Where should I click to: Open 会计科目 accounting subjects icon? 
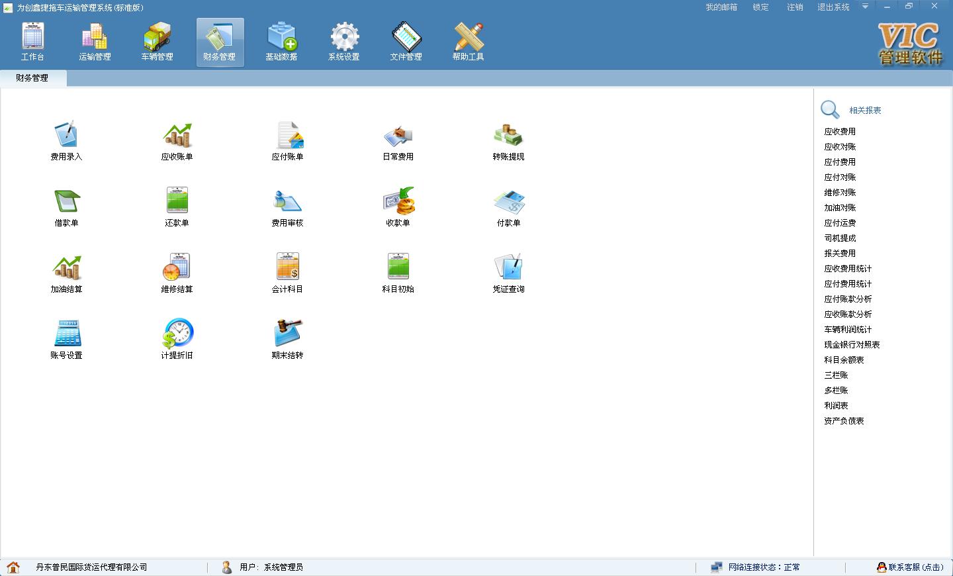point(287,273)
